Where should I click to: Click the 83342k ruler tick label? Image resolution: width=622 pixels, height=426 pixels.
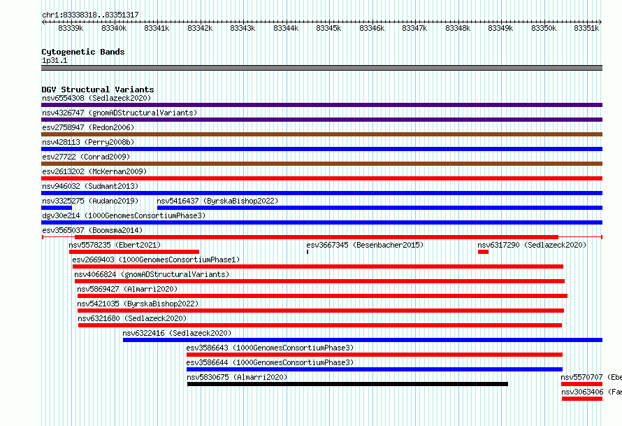pyautogui.click(x=200, y=28)
